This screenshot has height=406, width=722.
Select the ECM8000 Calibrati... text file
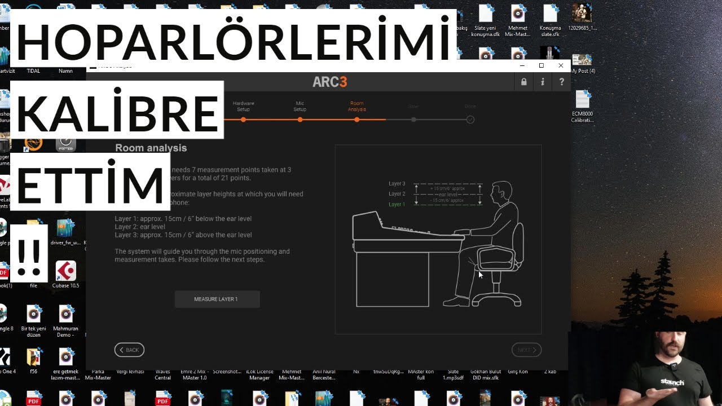[582, 106]
